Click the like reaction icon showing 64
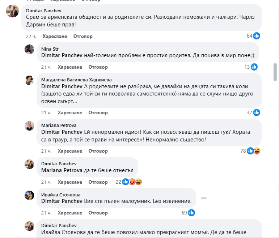 (257, 36)
